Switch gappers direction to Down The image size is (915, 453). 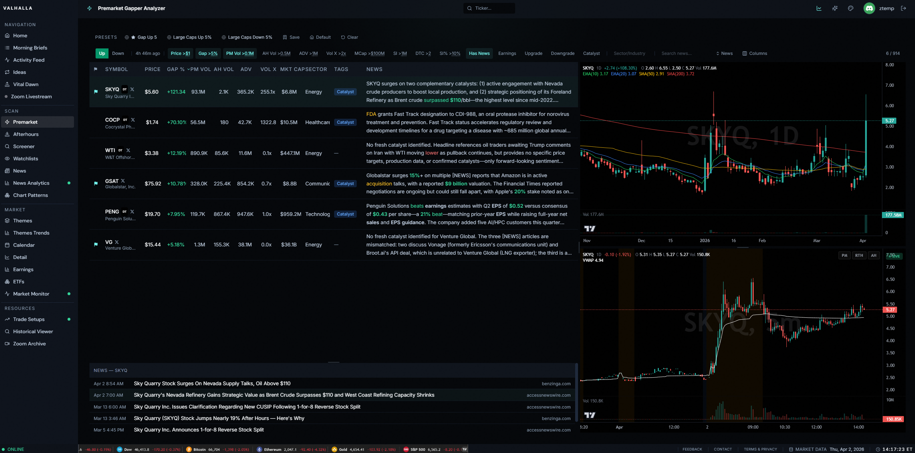(118, 53)
